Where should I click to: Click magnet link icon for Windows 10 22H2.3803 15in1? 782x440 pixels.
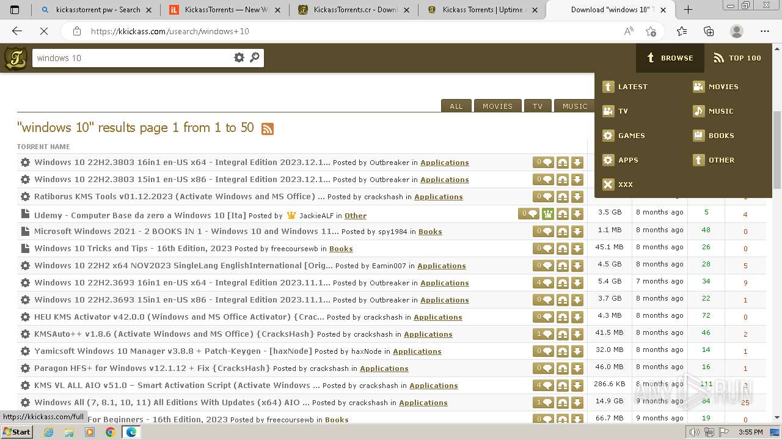[563, 180]
